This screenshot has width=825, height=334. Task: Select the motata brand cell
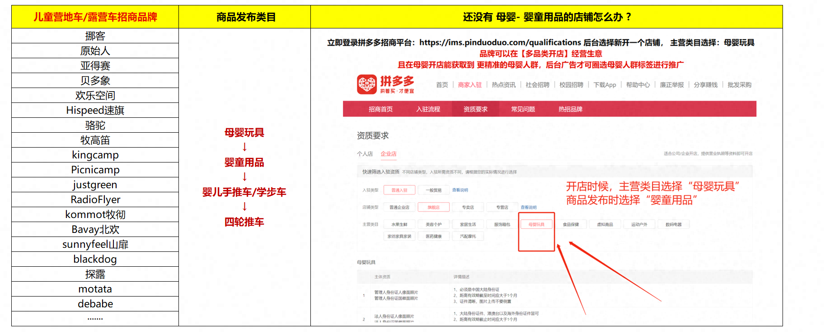(95, 289)
